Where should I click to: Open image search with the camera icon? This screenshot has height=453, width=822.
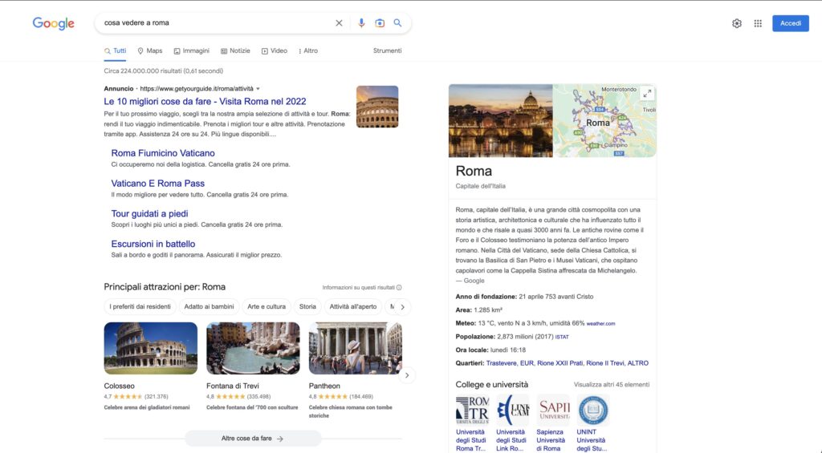[380, 23]
